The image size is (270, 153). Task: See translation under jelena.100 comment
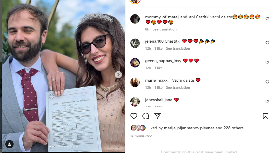[178, 49]
